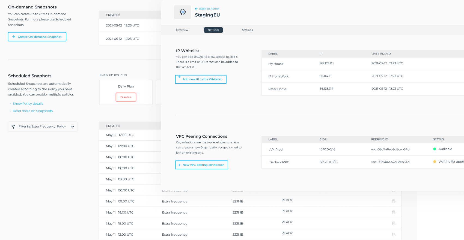
Task: Click the funnel filter icon
Action: [x=13, y=127]
